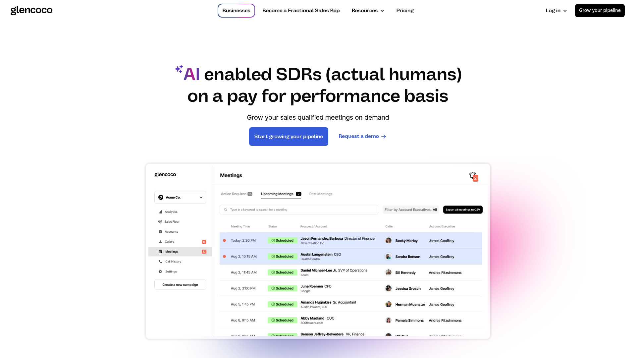
Task: Click the Callers badge showing 8
Action: [x=204, y=242]
